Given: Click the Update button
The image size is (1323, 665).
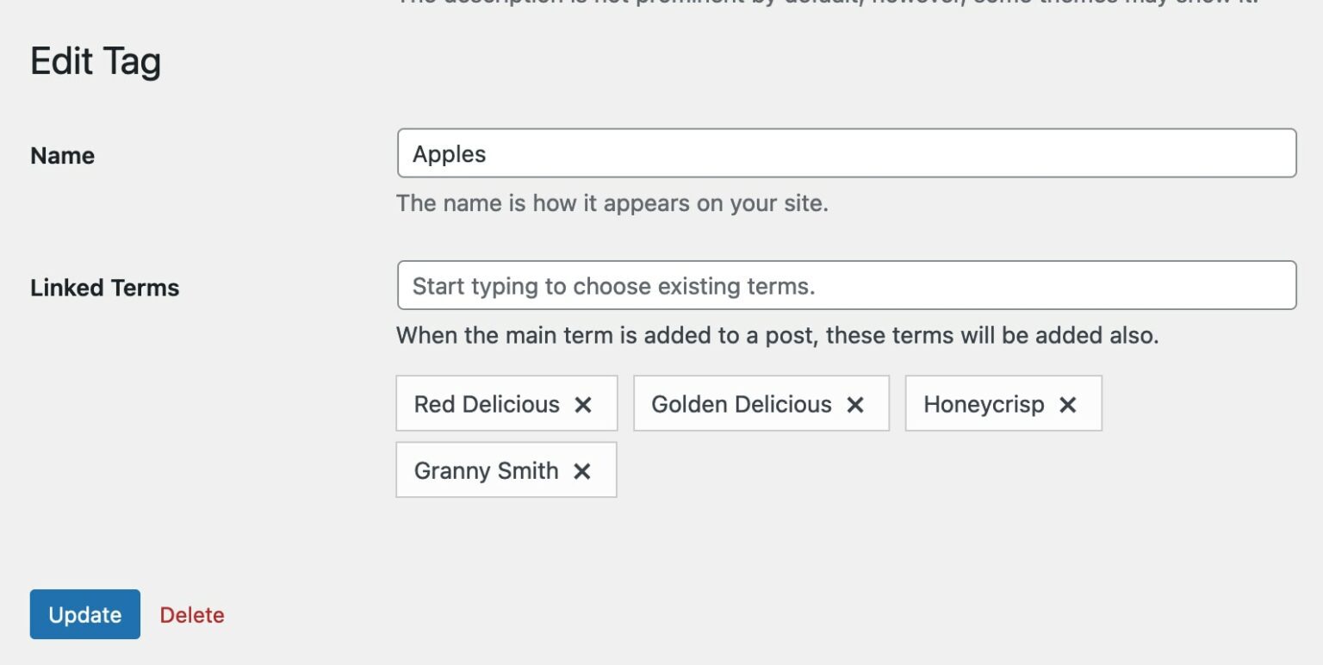Looking at the screenshot, I should coord(85,614).
